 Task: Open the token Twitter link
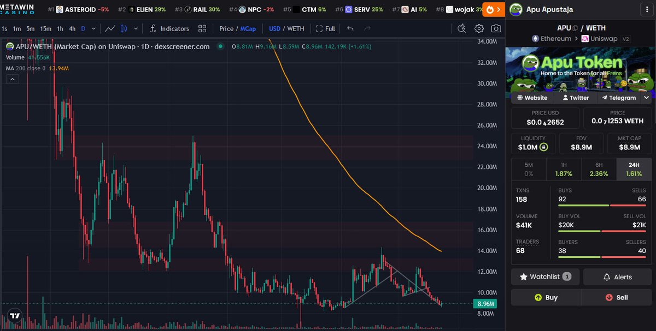click(575, 98)
